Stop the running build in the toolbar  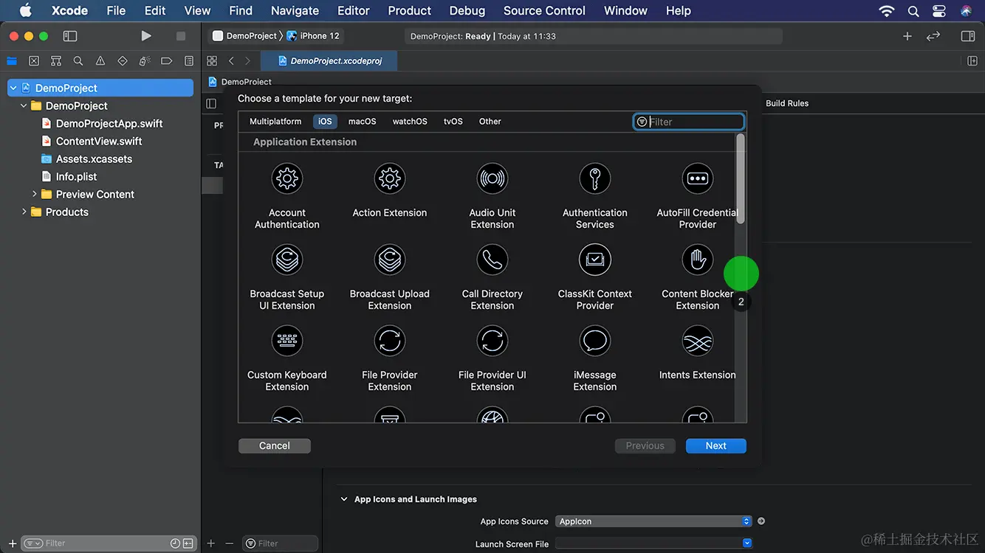(x=181, y=36)
